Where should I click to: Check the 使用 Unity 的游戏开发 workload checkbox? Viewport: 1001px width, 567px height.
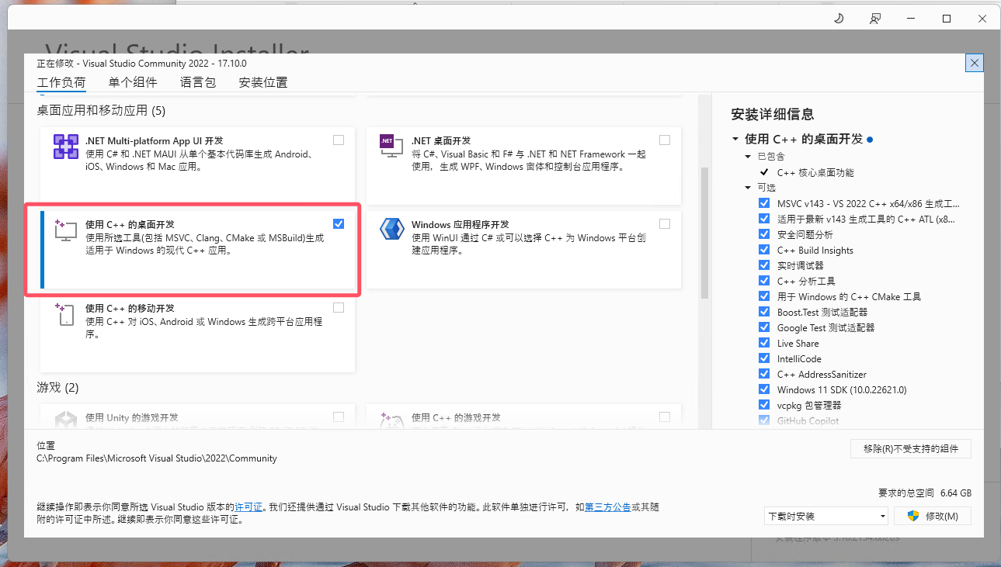pyautogui.click(x=339, y=417)
